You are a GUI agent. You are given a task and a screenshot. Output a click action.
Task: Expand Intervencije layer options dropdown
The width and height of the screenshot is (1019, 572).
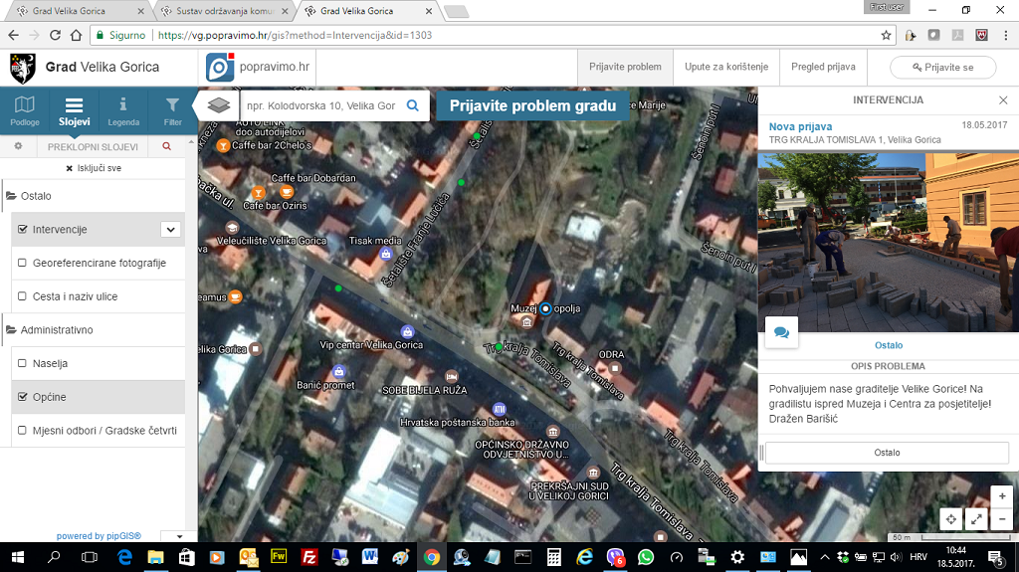pos(170,230)
